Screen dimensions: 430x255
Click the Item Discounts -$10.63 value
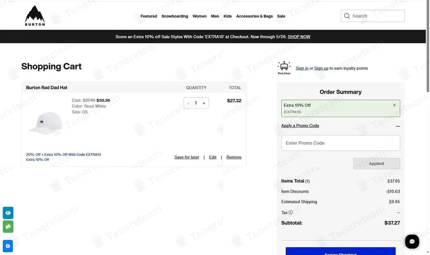[393, 191]
